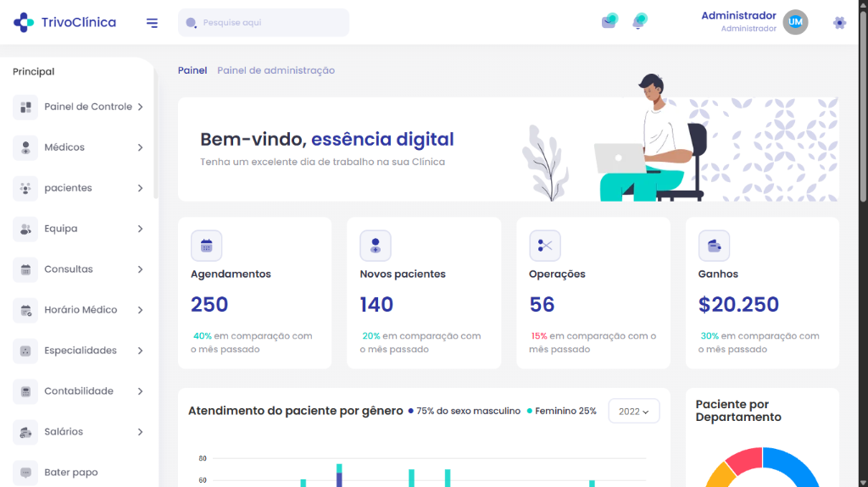Click the Consultas calendar icon

[25, 269]
